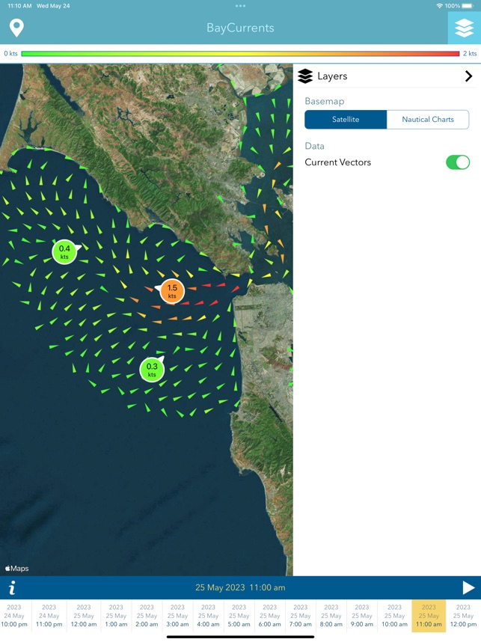Tap the Wi-Fi status icon

[440, 6]
